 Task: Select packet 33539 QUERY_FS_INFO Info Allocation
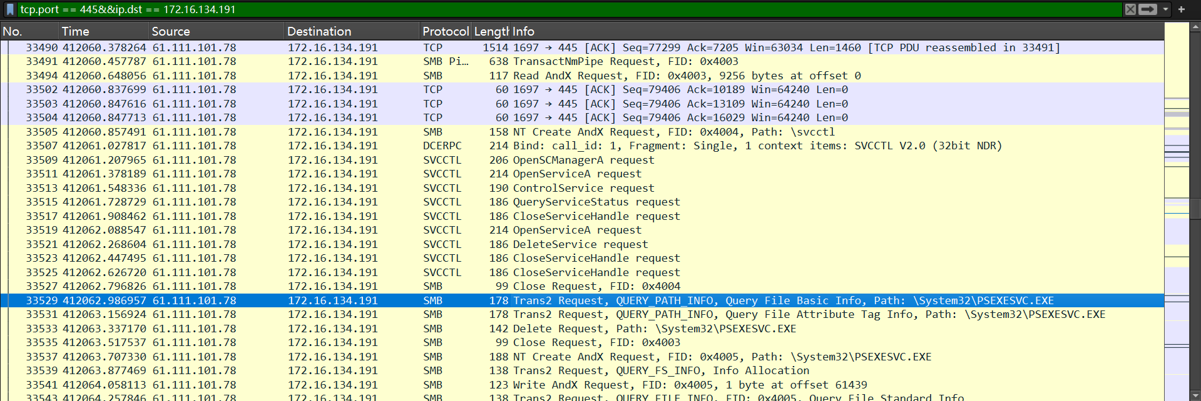582,370
